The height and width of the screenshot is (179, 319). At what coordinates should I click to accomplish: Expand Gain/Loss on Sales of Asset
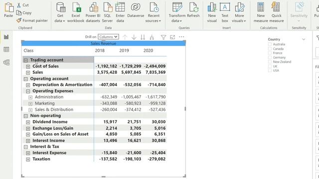(28, 134)
